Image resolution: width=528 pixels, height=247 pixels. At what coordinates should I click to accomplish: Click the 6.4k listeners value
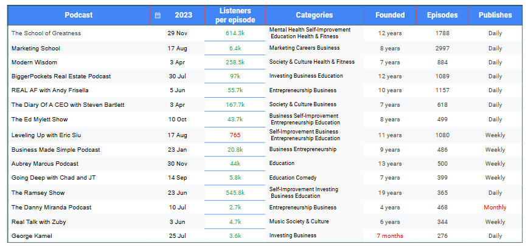(x=235, y=49)
